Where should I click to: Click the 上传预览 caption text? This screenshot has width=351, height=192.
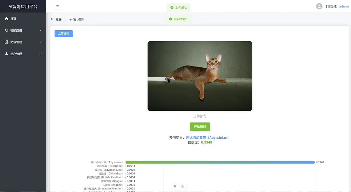(200, 116)
